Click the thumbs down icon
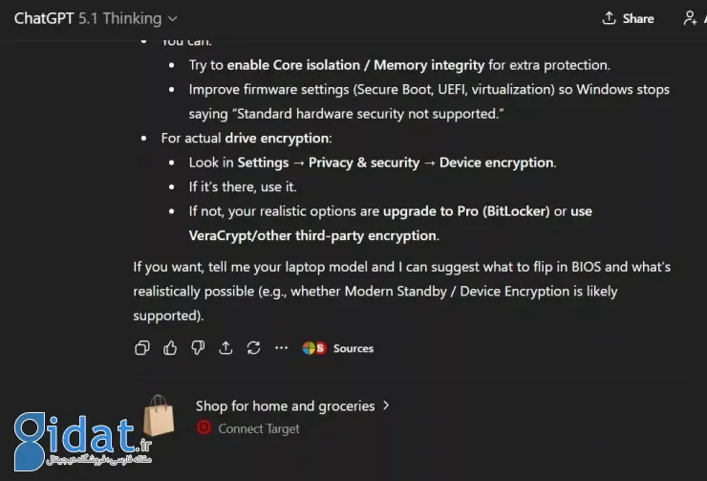Screen dimensions: 707x481 pos(198,348)
